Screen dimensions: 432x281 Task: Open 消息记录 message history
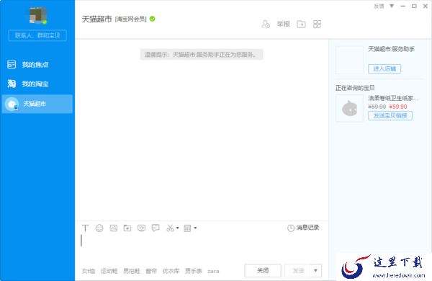[307, 228]
